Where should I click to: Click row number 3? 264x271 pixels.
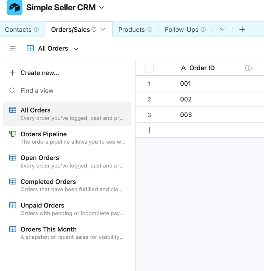pyautogui.click(x=149, y=115)
